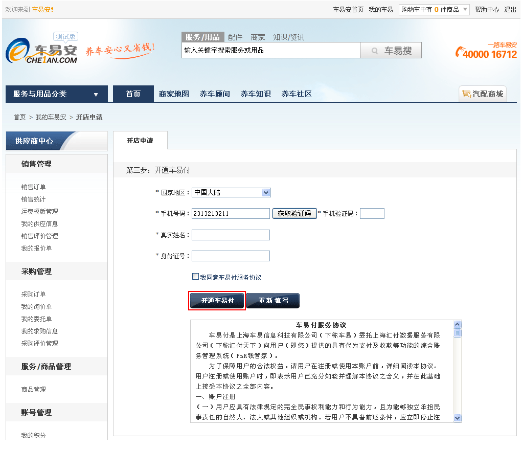Open 我的求购信息 in the sidebar
This screenshot has height=450, width=523.
coord(39,331)
